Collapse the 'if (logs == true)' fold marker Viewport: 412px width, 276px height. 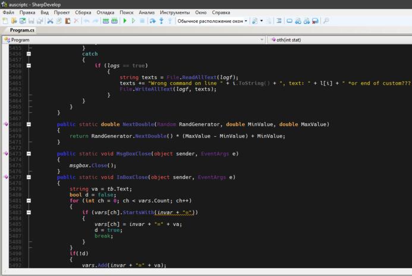tap(29, 65)
